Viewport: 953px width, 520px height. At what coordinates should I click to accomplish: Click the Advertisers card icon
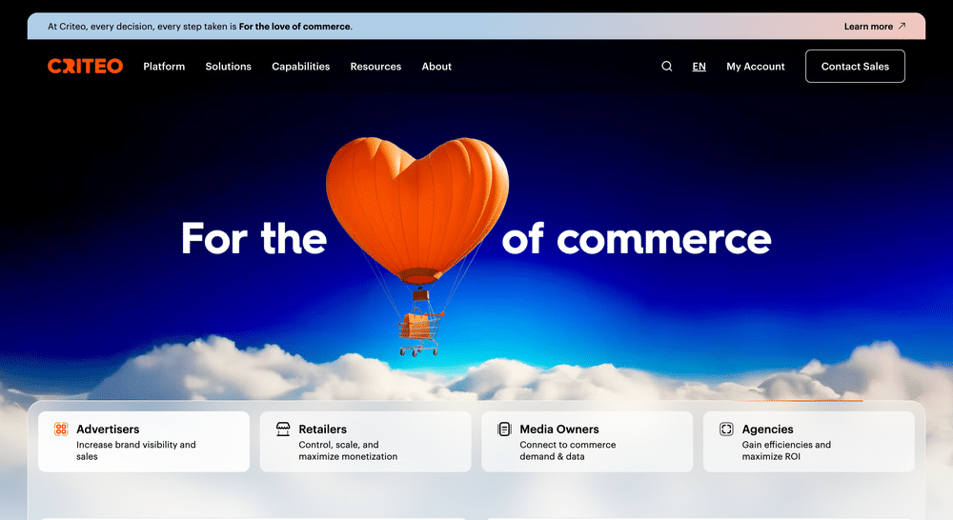pos(61,429)
